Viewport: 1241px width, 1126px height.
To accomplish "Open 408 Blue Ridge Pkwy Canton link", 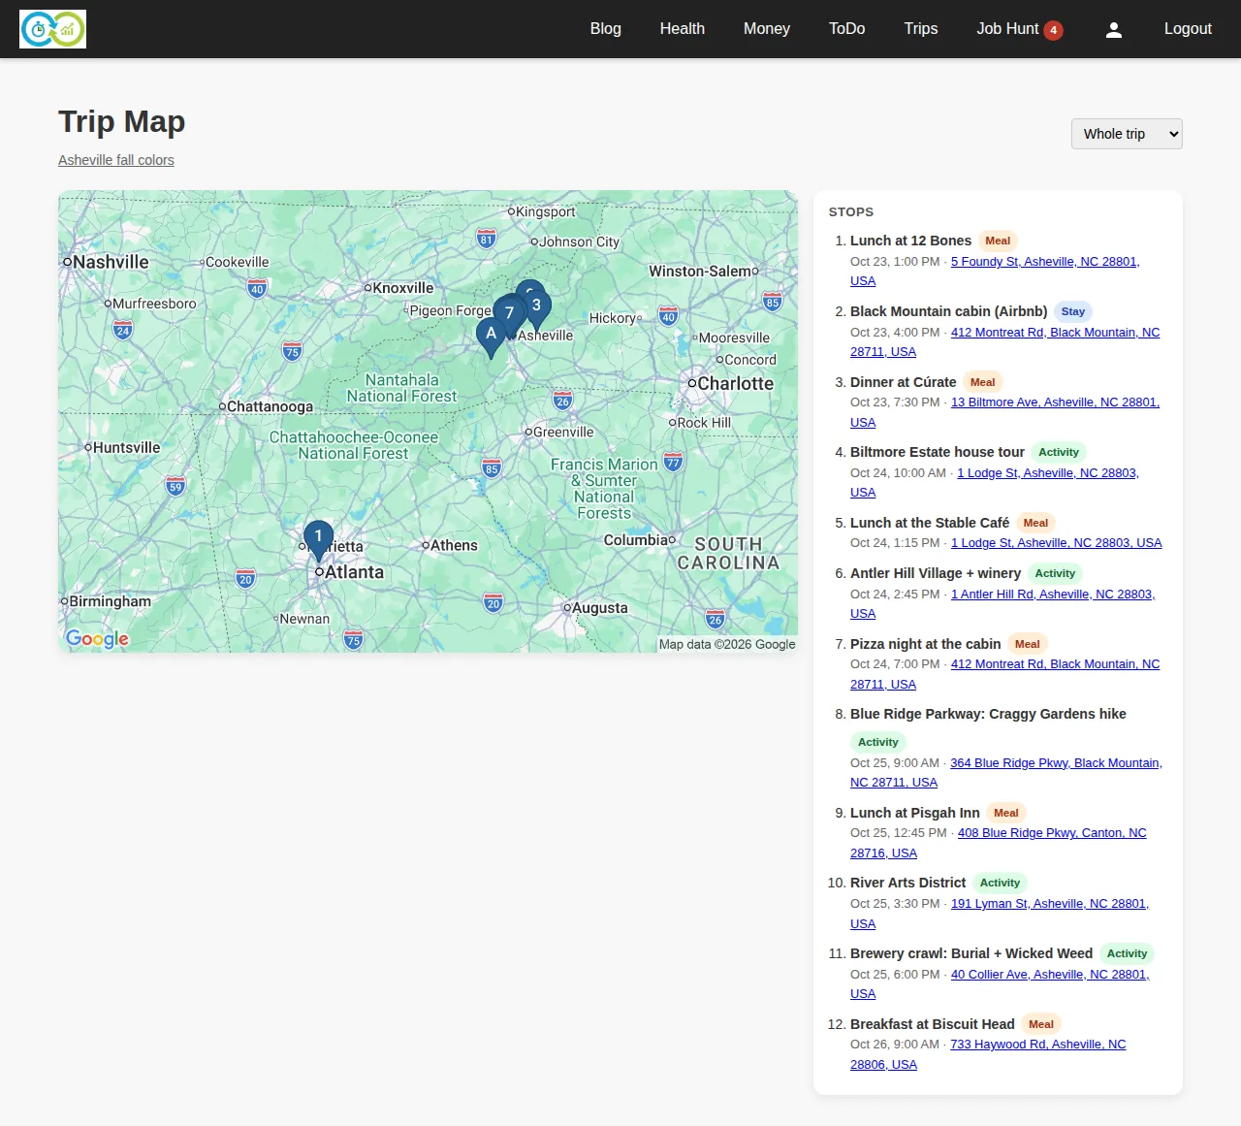I will coord(1052,833).
